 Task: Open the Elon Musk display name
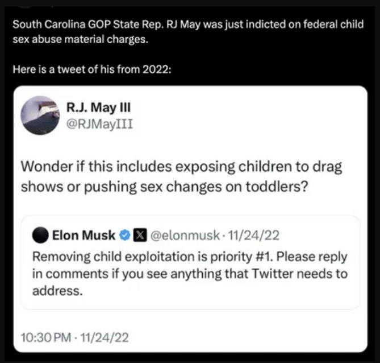(x=83, y=235)
